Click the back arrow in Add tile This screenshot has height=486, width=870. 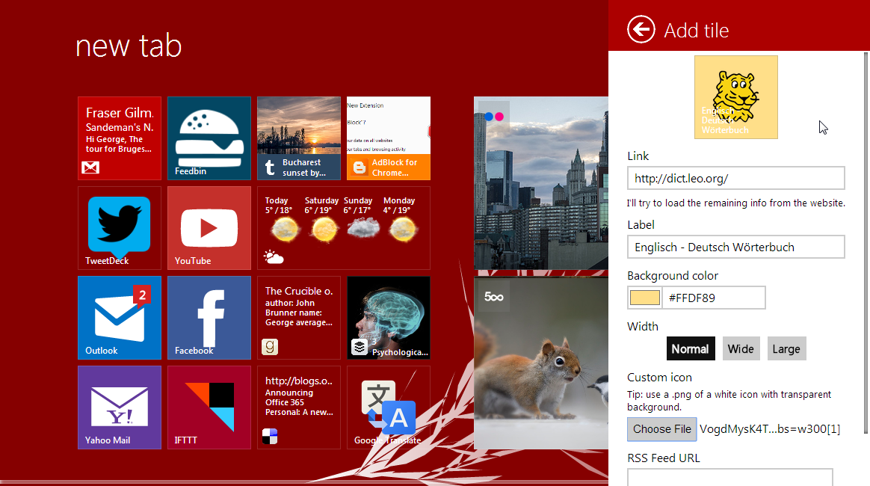tap(641, 30)
